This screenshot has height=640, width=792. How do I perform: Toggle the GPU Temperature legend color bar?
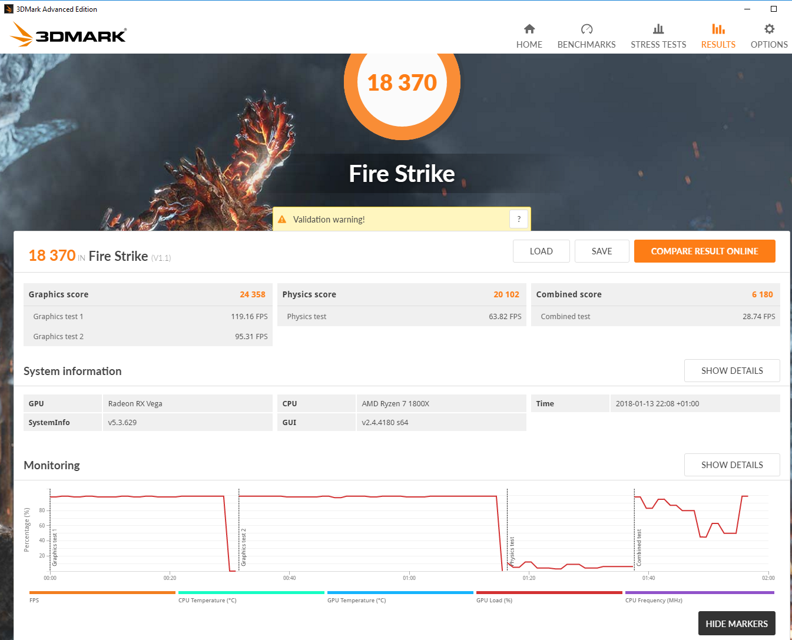[x=400, y=593]
